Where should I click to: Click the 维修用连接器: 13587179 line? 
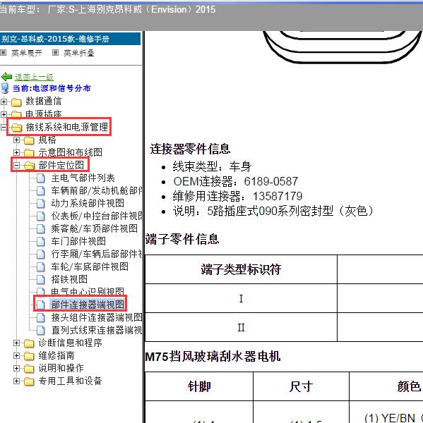click(237, 196)
